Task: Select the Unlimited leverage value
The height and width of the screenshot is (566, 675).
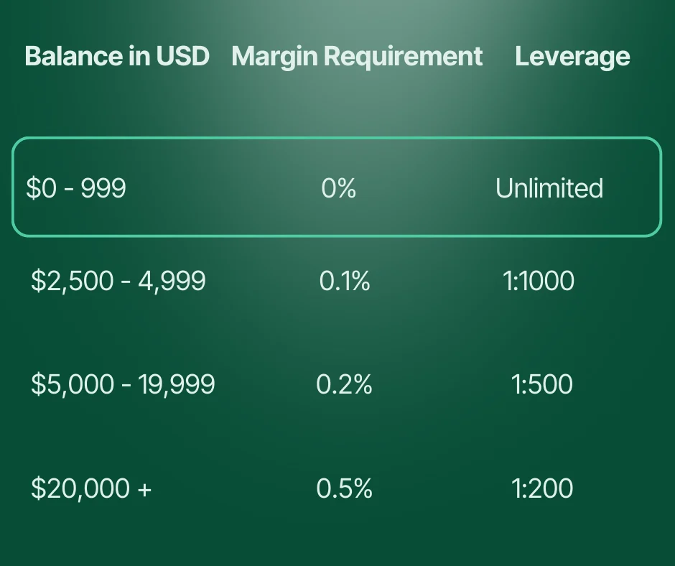Action: click(549, 188)
